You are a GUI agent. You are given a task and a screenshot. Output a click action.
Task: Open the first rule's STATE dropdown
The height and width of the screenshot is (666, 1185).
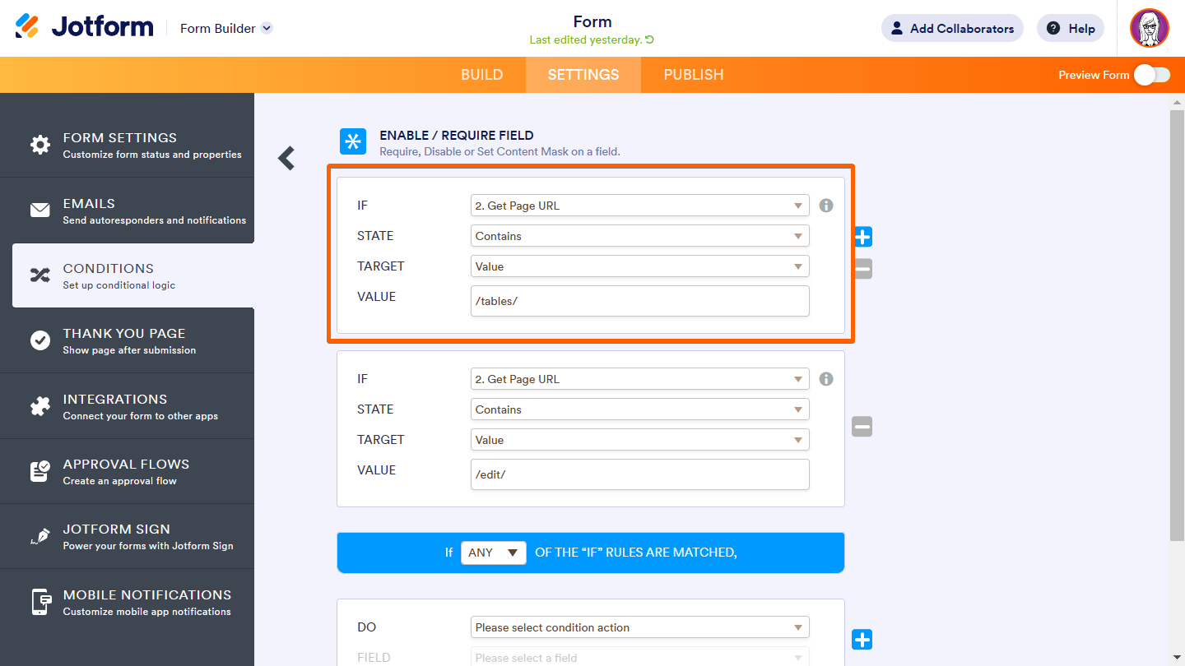click(639, 236)
